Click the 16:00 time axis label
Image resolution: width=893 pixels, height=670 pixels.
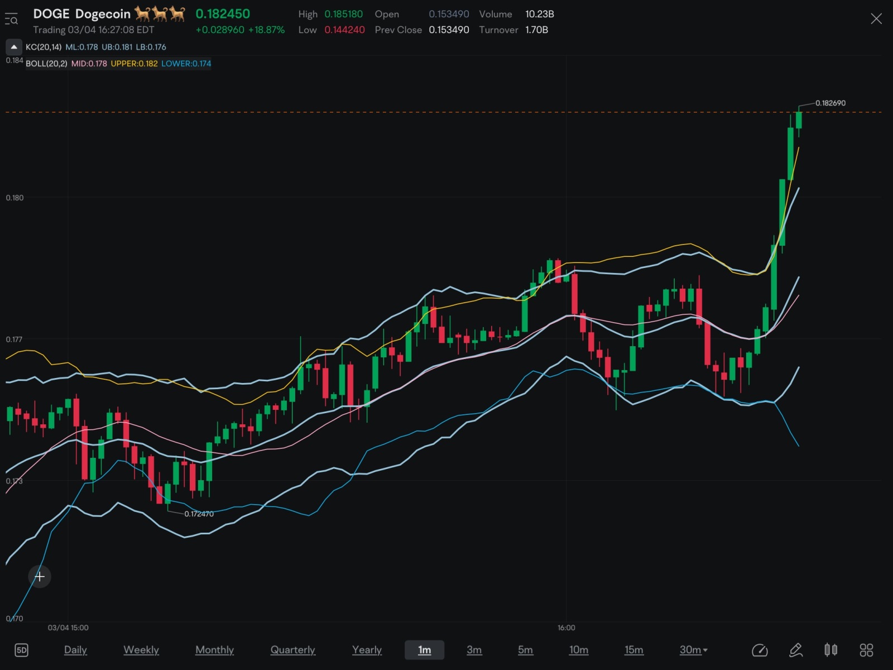point(566,628)
